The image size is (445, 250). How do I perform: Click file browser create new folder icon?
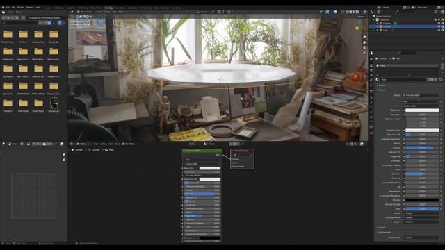(23, 18)
